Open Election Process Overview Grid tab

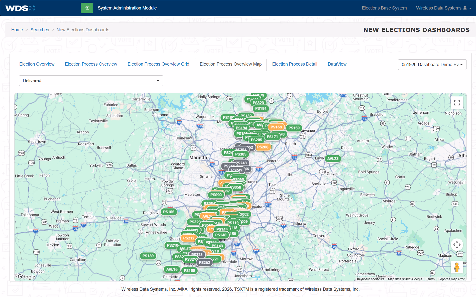pos(158,64)
